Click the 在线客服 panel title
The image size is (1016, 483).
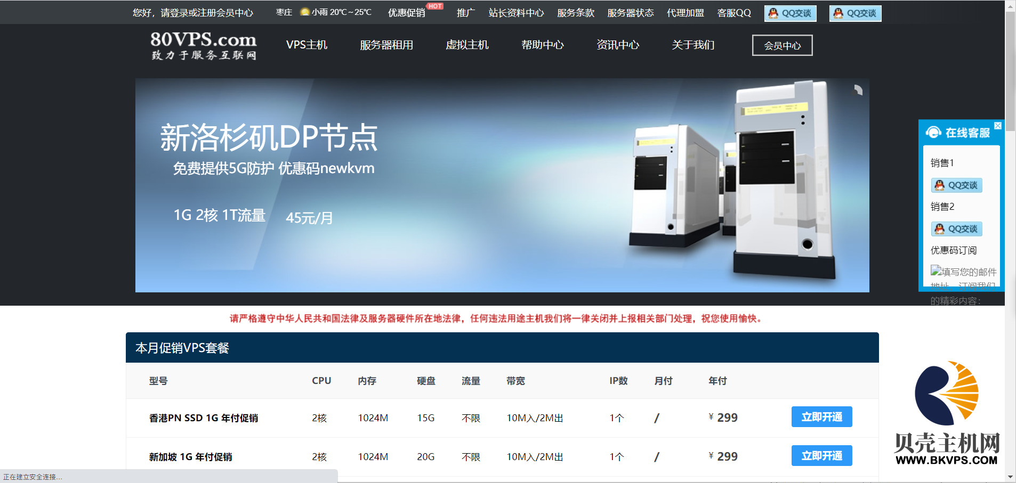[x=967, y=133]
